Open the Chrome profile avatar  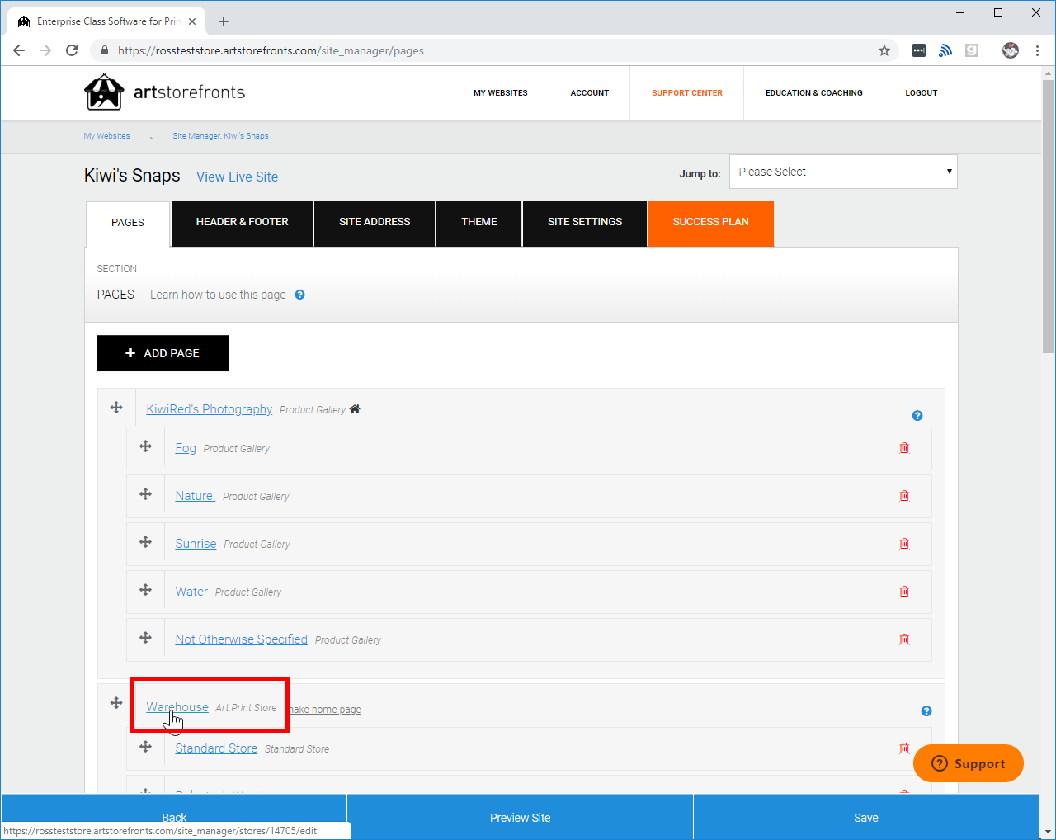point(1011,50)
